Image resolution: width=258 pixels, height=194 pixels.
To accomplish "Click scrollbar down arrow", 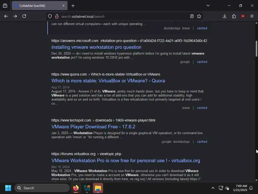I will click(x=256, y=180).
